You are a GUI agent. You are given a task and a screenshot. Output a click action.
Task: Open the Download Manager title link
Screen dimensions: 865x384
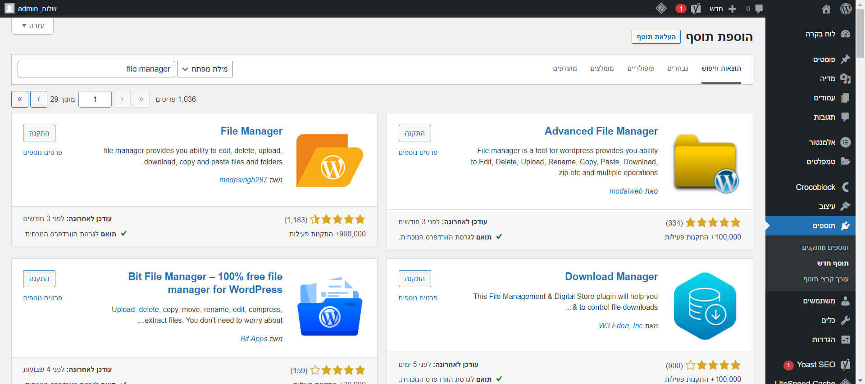point(611,276)
